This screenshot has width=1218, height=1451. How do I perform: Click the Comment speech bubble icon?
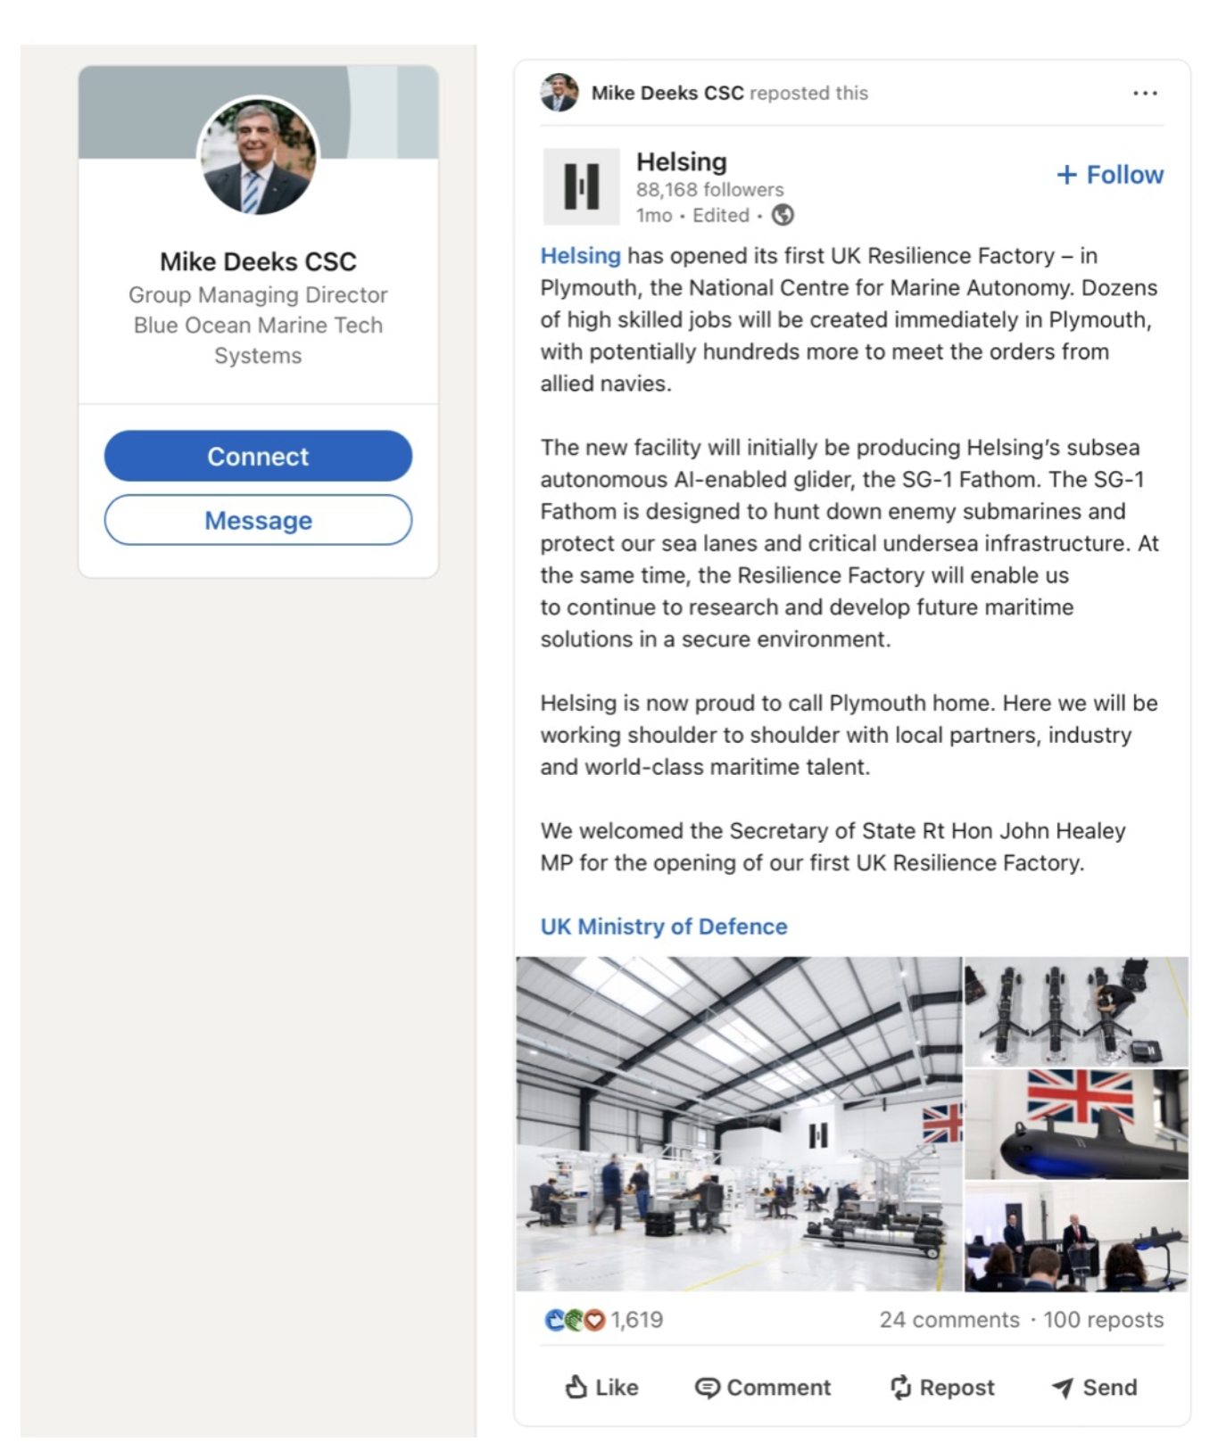click(707, 1388)
